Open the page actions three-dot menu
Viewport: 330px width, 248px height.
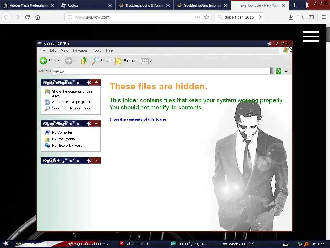(x=198, y=17)
